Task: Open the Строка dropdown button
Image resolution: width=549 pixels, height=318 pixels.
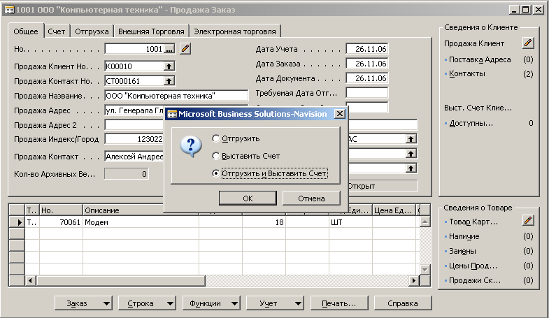Action: point(147,303)
